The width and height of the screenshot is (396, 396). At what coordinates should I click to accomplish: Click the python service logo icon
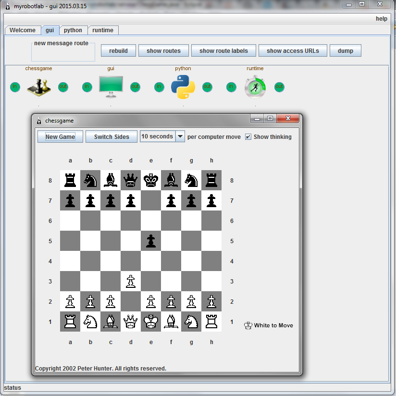click(x=183, y=87)
